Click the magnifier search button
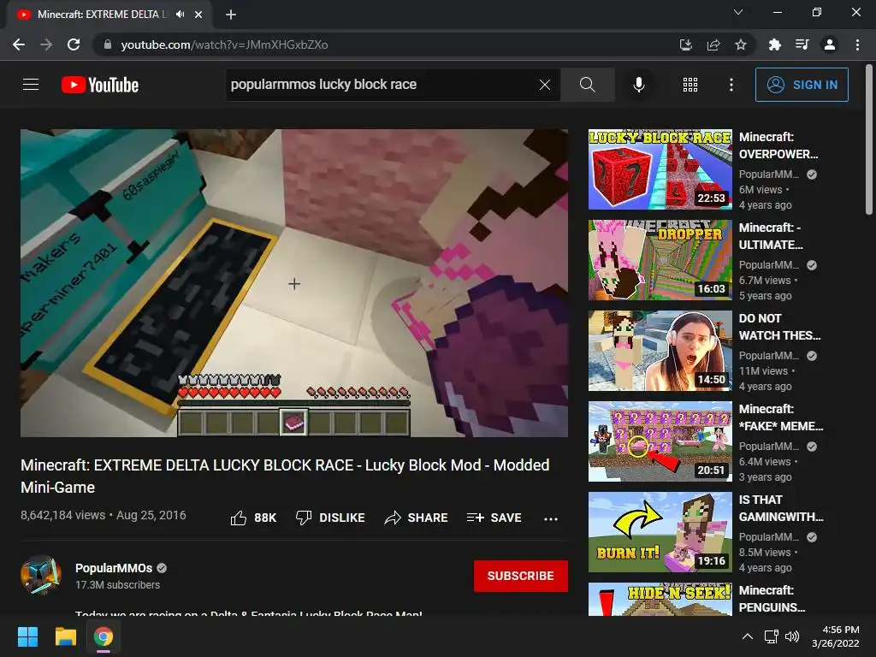 tap(587, 85)
